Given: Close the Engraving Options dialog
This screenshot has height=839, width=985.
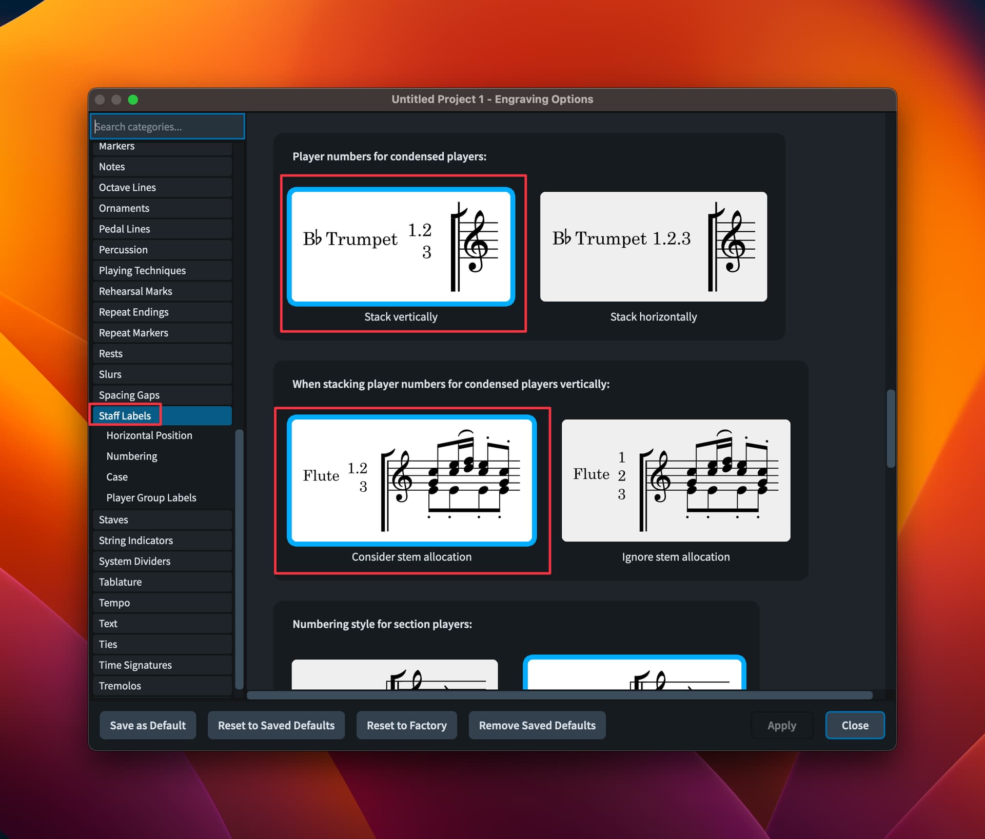Looking at the screenshot, I should click(x=855, y=725).
